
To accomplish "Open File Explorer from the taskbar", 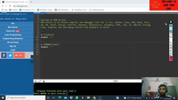I will tap(88, 97).
